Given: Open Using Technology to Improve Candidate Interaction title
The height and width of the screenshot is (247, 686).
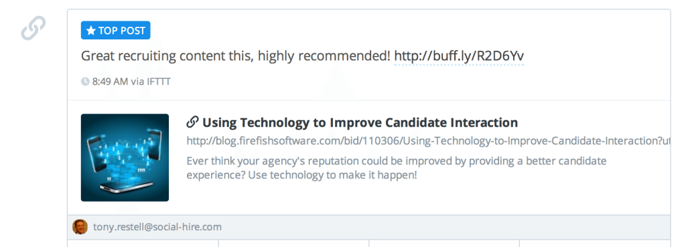Looking at the screenshot, I should point(360,122).
